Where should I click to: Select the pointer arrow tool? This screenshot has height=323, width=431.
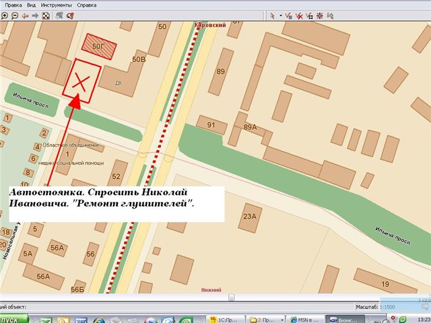coord(273,15)
